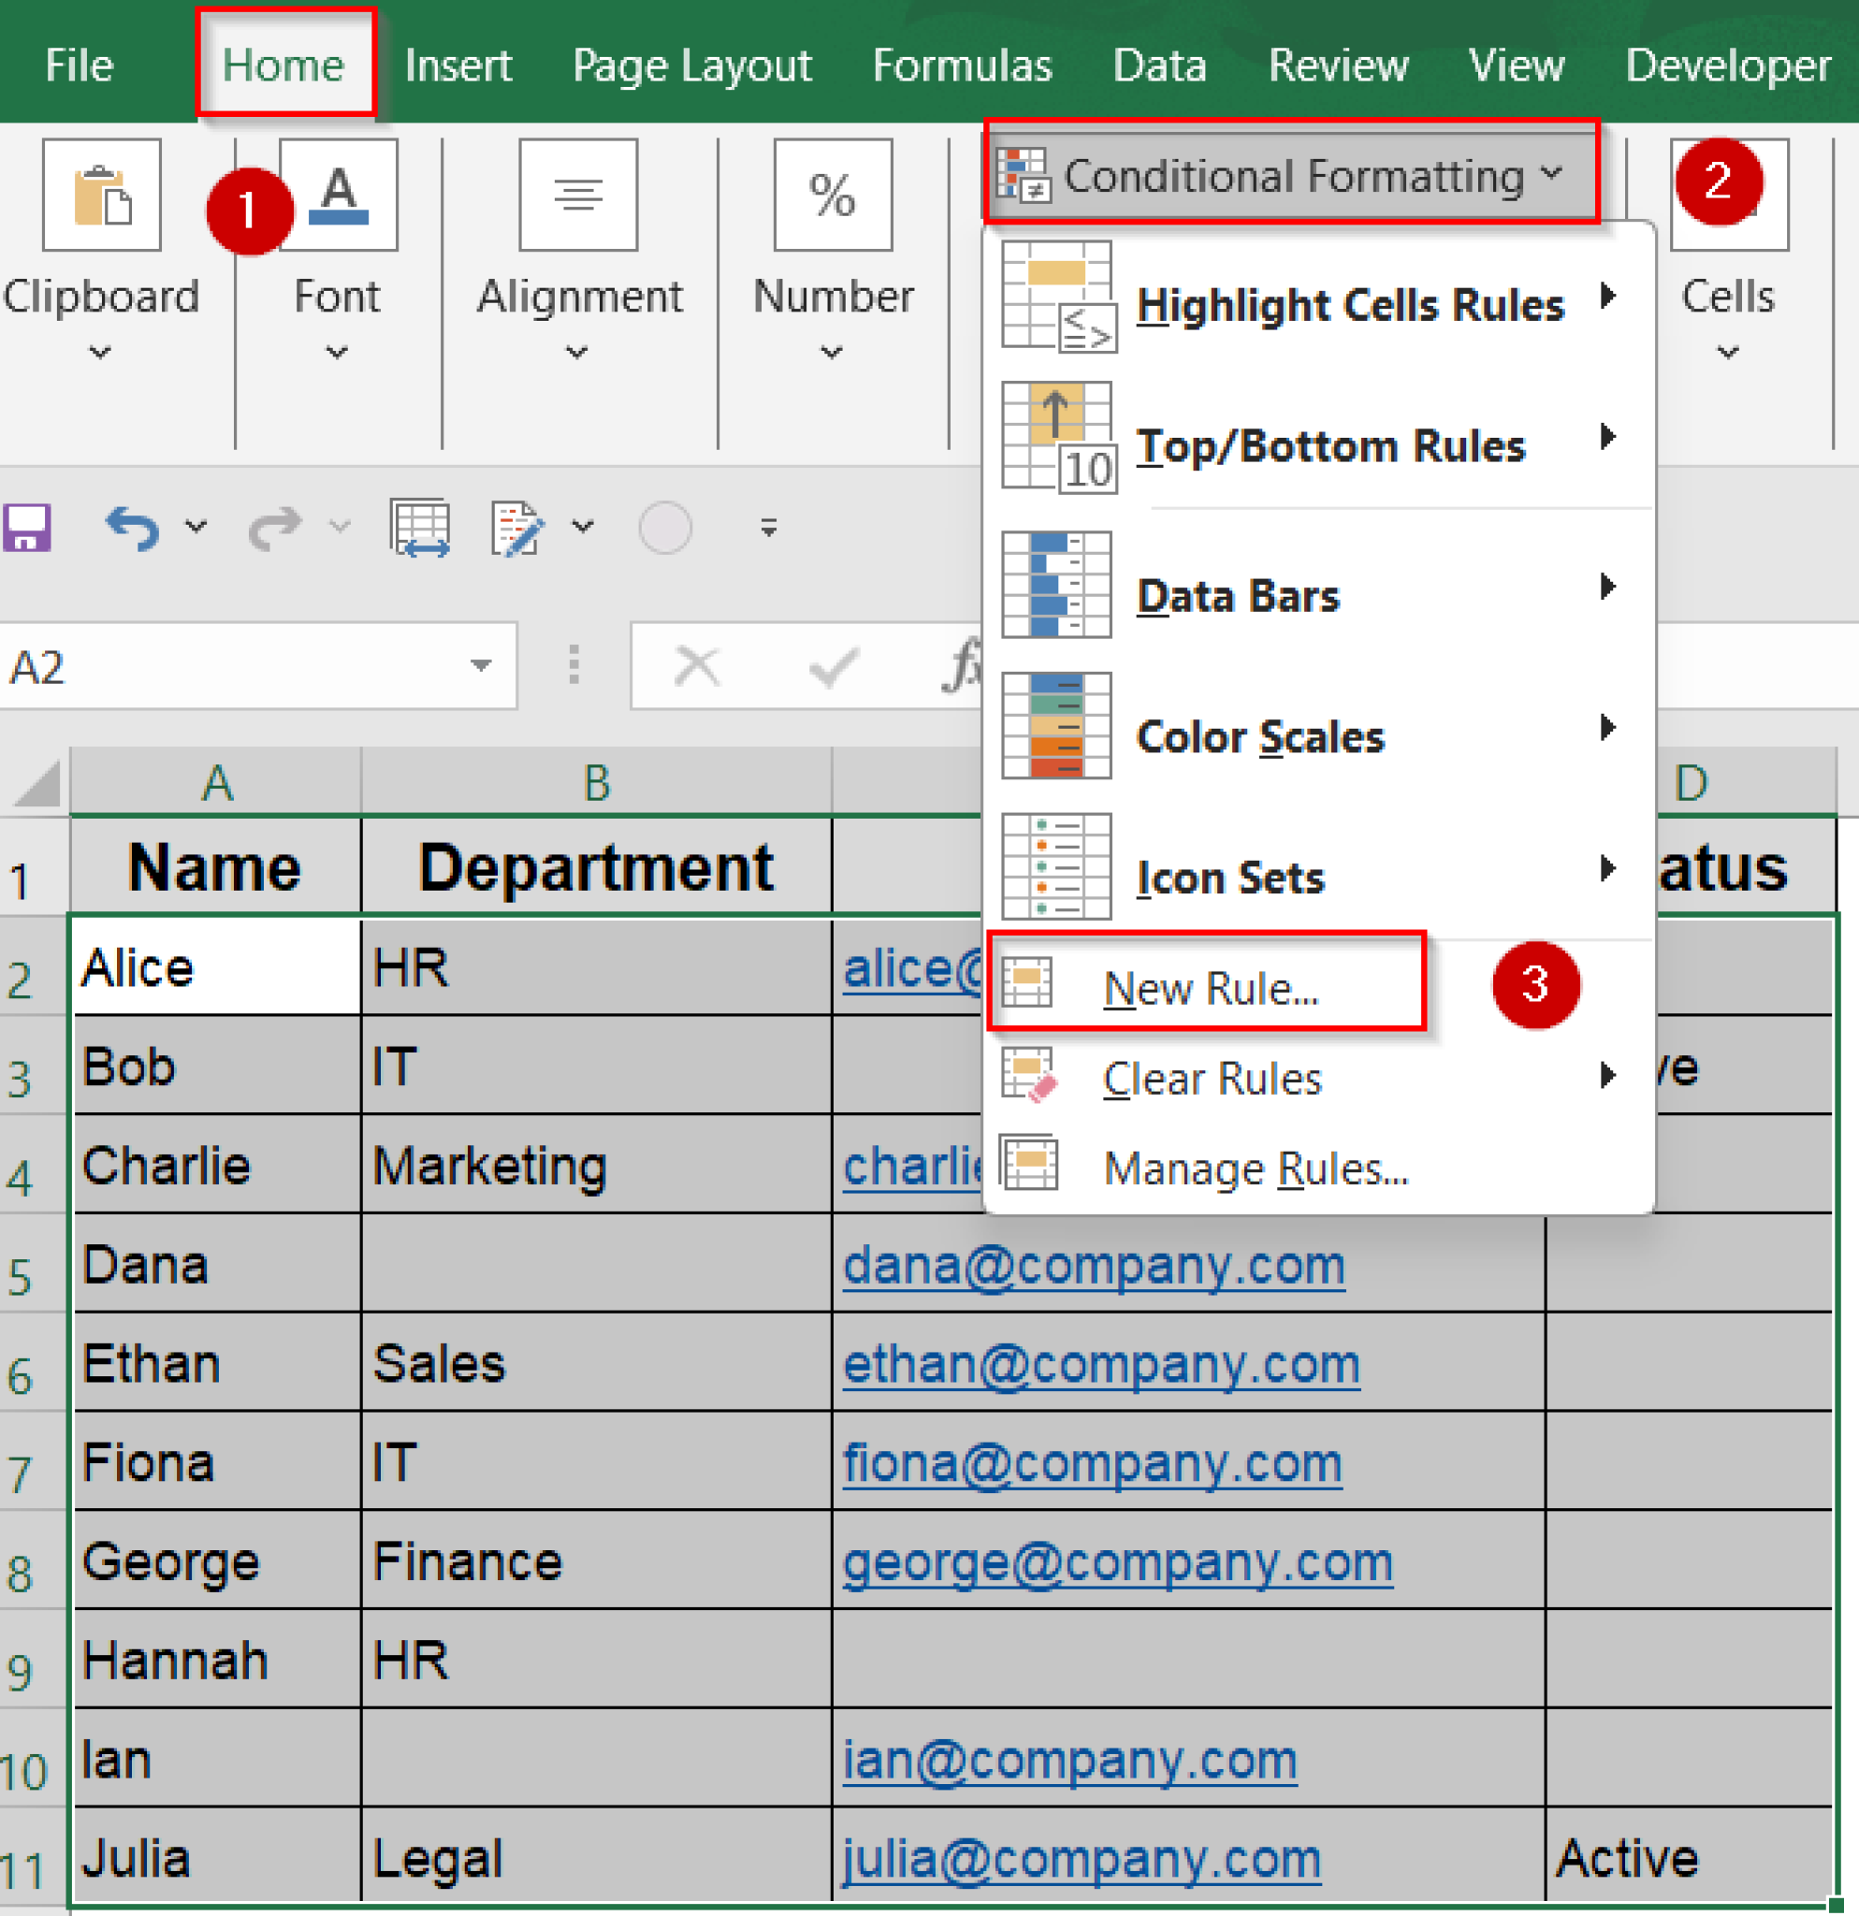Save the workbook via Quick Access toolbar

27,528
